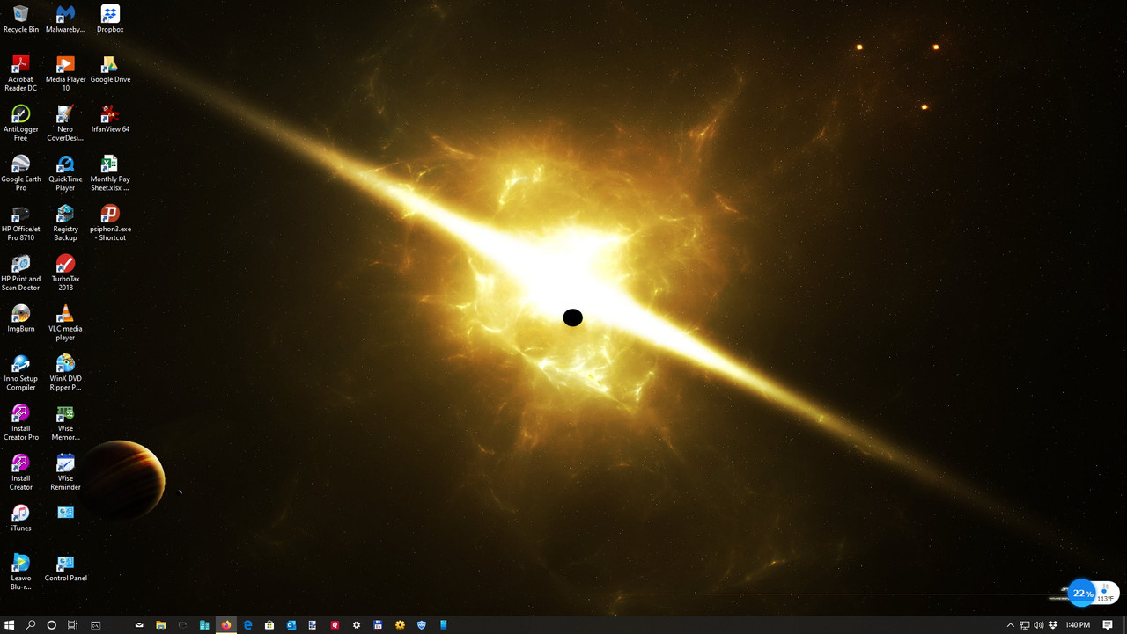
Task: Select the WinX DVD Ripper shortcut
Action: click(65, 373)
